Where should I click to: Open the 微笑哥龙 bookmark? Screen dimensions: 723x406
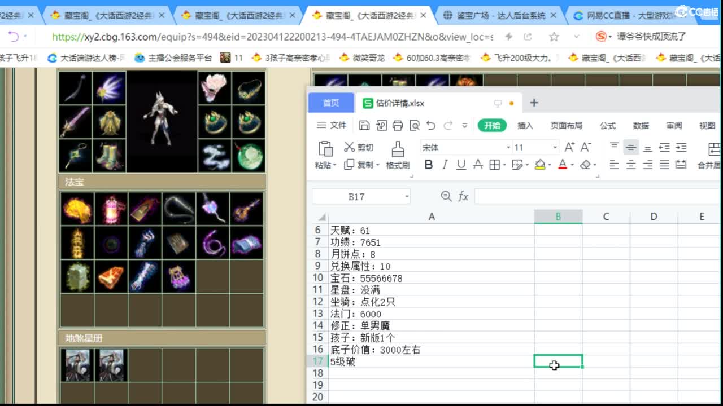(362, 58)
